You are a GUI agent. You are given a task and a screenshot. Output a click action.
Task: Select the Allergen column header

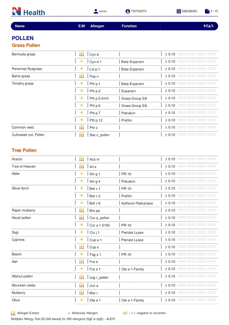97,26
